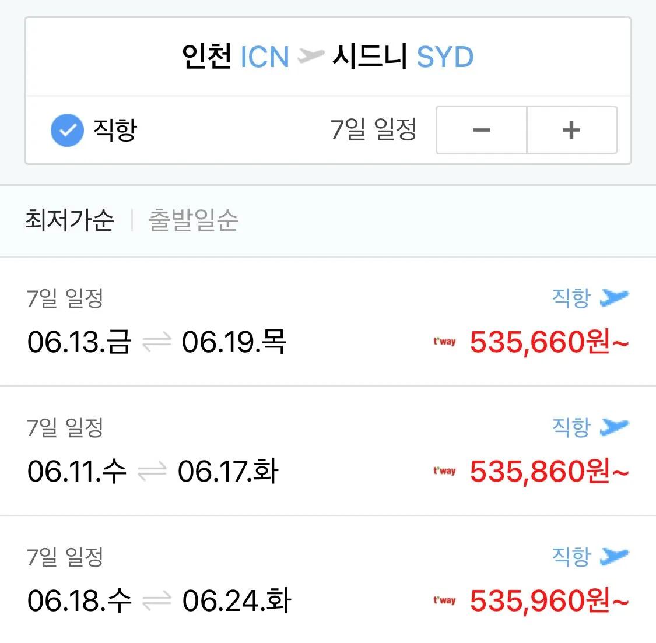Click the airplane icon between ICN and SYD
Viewport: 656px width, 643px height.
310,56
